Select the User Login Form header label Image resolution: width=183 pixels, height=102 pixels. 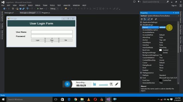tap(41, 24)
